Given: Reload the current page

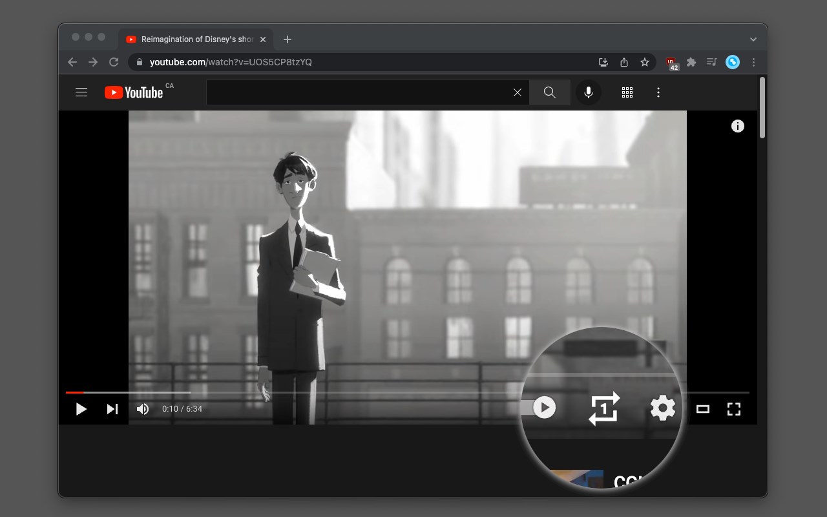Looking at the screenshot, I should coord(114,62).
